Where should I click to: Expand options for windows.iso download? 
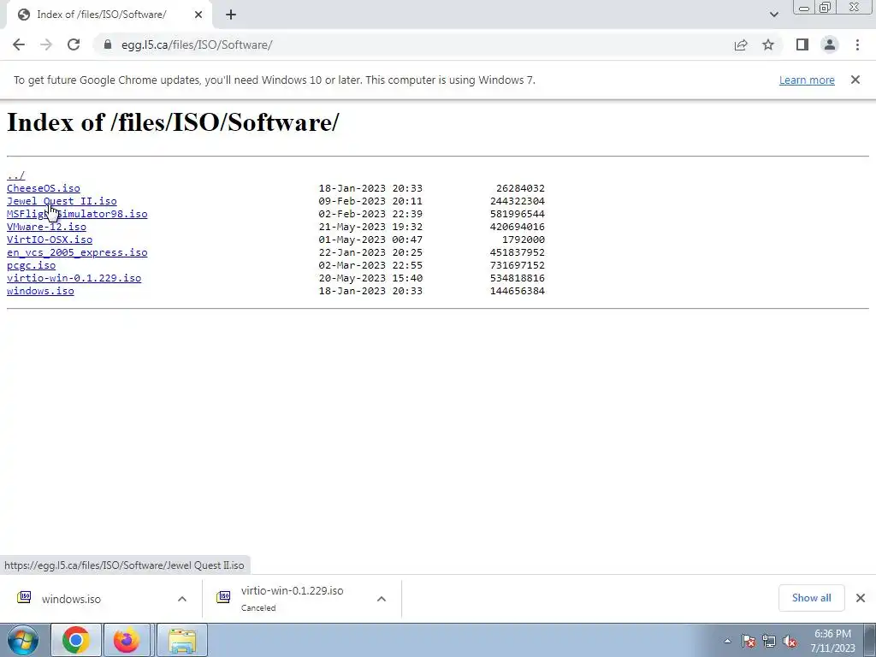(182, 599)
